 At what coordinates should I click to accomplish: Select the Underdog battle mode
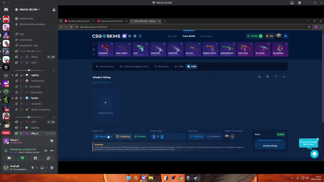123,136
